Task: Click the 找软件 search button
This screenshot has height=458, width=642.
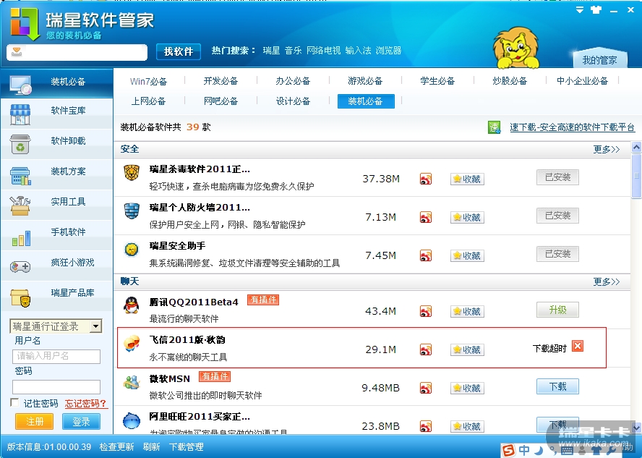Action: tap(179, 51)
